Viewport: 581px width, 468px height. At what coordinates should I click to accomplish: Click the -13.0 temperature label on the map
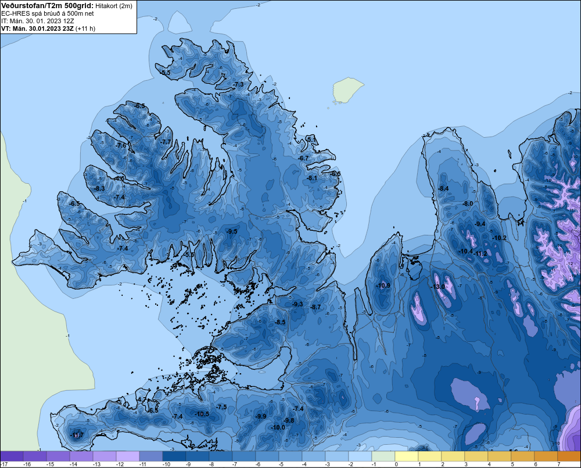pos(437,287)
